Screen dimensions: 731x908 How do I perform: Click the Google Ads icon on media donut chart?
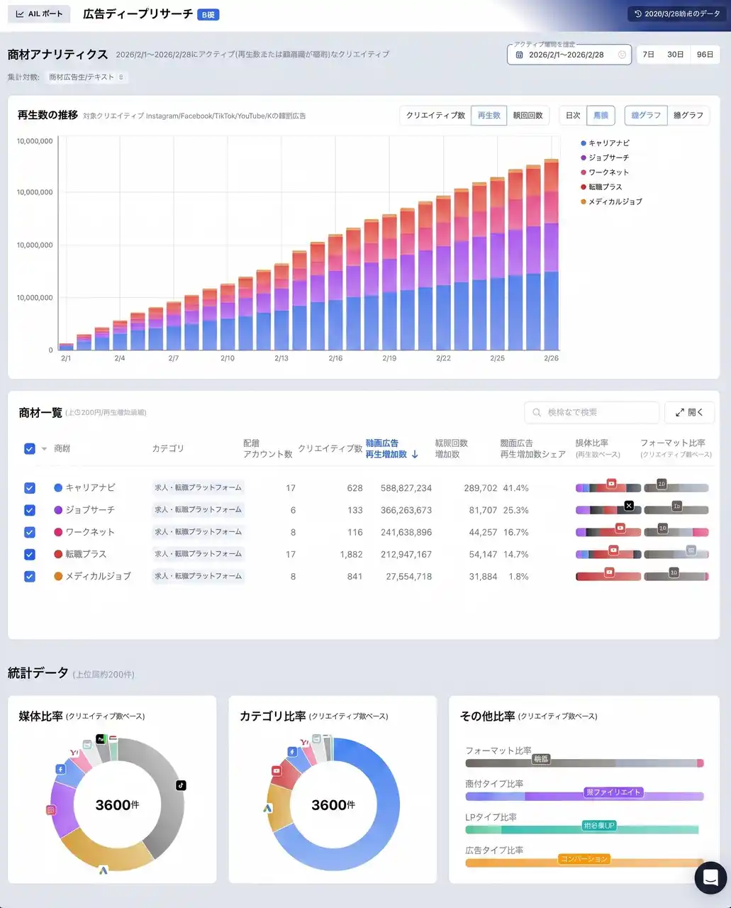(104, 869)
